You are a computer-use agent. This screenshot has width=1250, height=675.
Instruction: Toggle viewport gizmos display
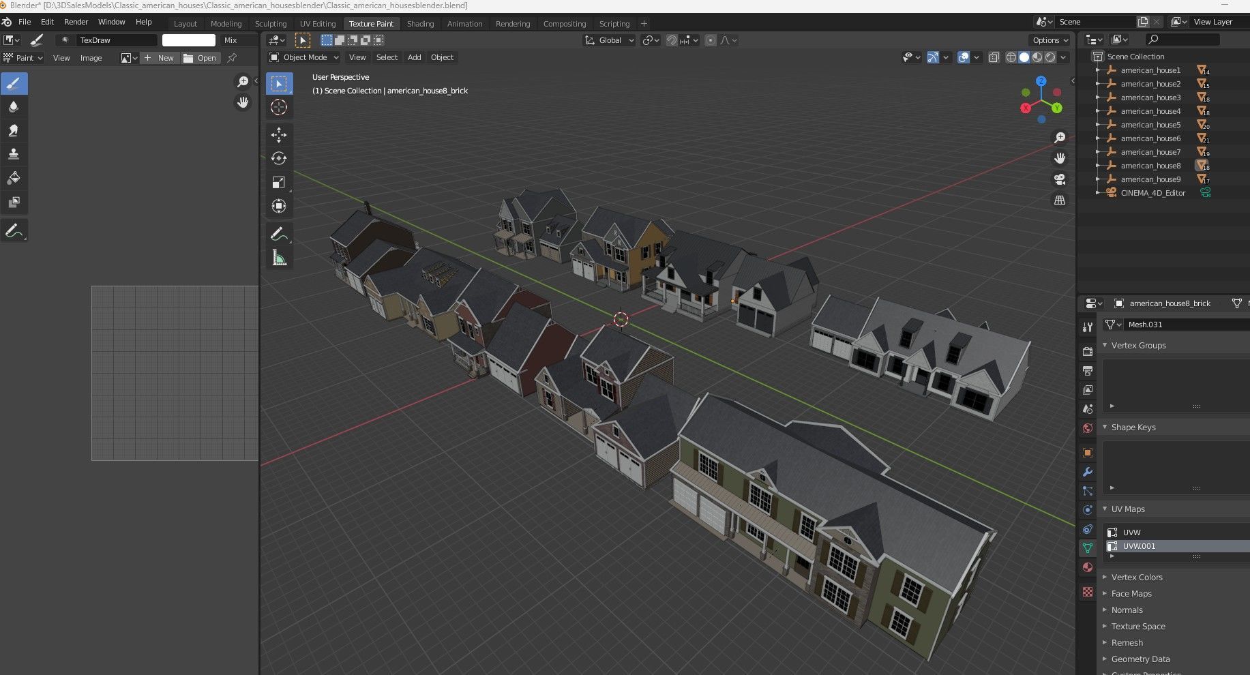tap(933, 57)
